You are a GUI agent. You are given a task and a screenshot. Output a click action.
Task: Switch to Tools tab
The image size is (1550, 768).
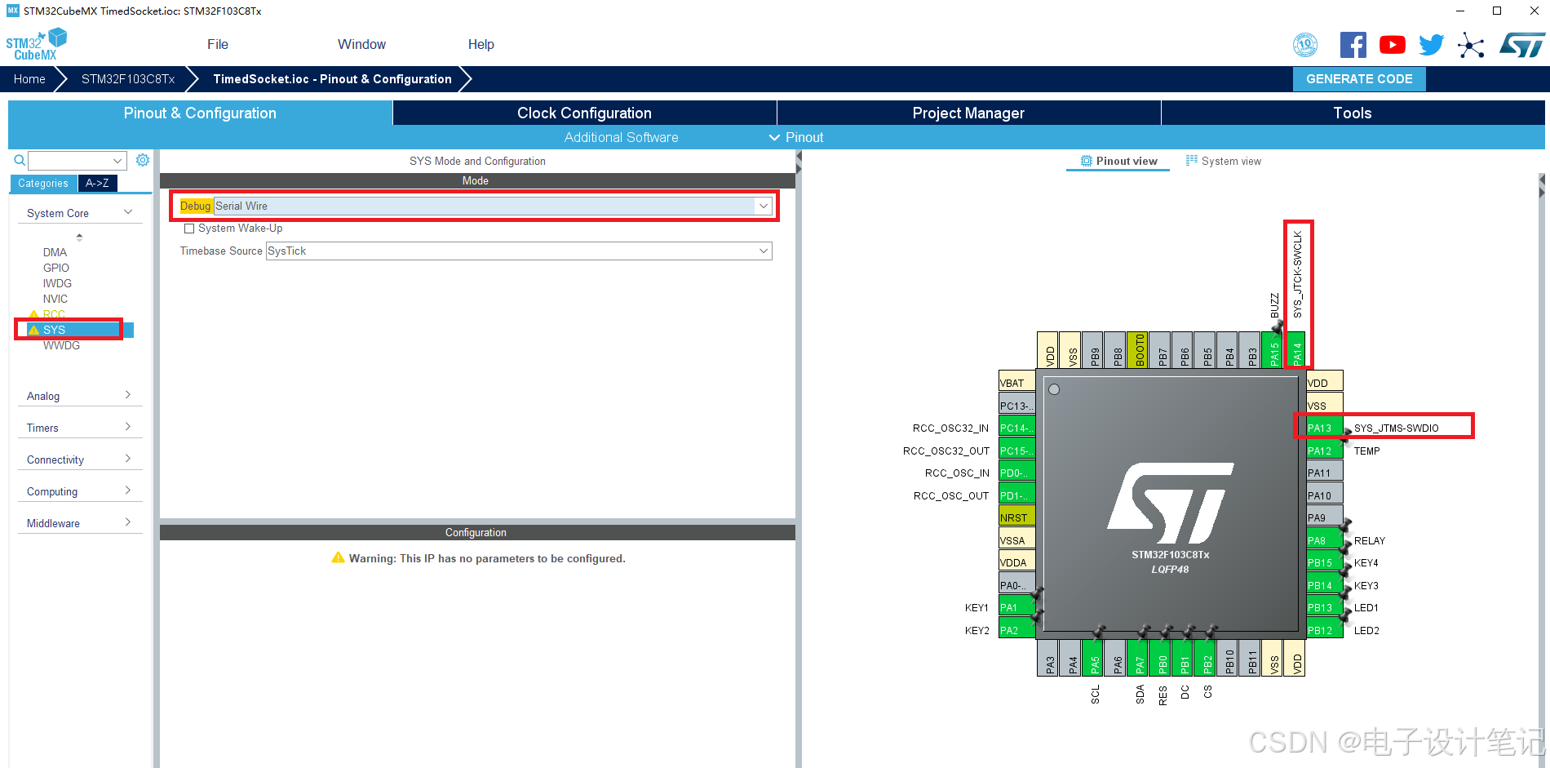pyautogui.click(x=1353, y=113)
